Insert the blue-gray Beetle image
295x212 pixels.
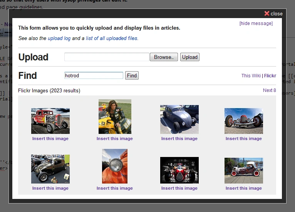click(179, 139)
